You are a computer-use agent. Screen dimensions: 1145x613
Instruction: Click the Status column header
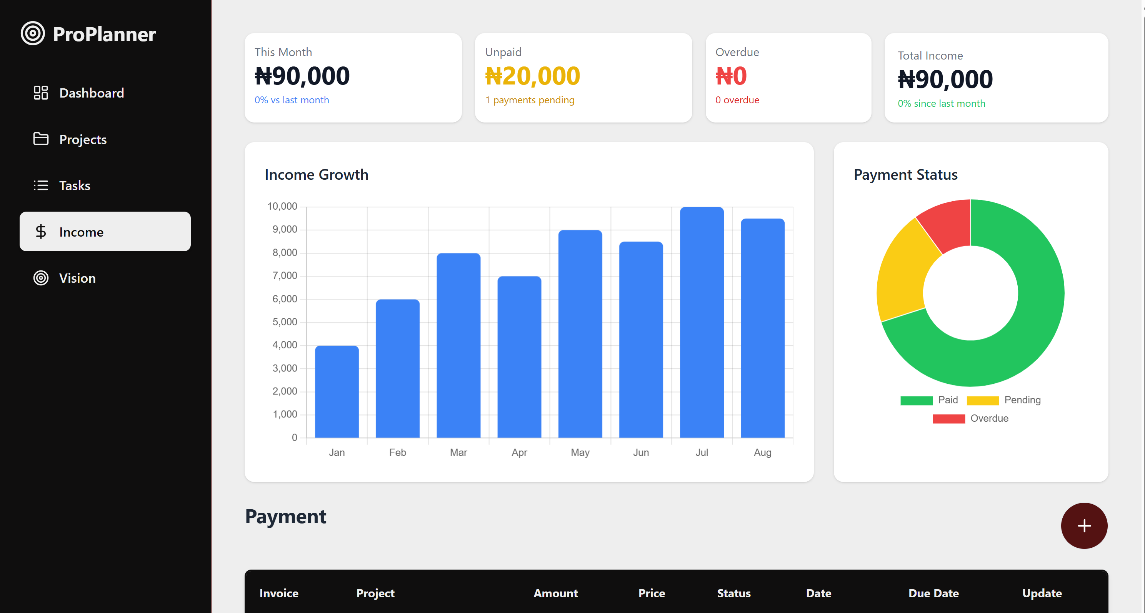tap(734, 593)
